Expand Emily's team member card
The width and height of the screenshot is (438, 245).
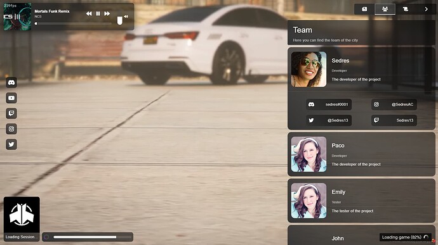click(361, 201)
